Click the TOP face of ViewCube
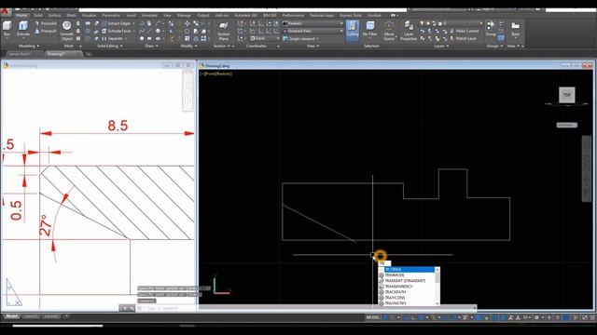This screenshot has height=335, width=597. (x=567, y=95)
